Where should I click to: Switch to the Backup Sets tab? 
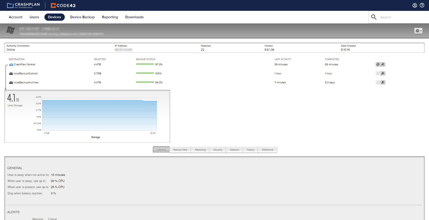coord(180,149)
